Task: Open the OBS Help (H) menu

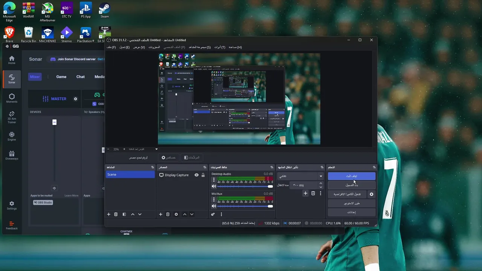Action: (235, 47)
